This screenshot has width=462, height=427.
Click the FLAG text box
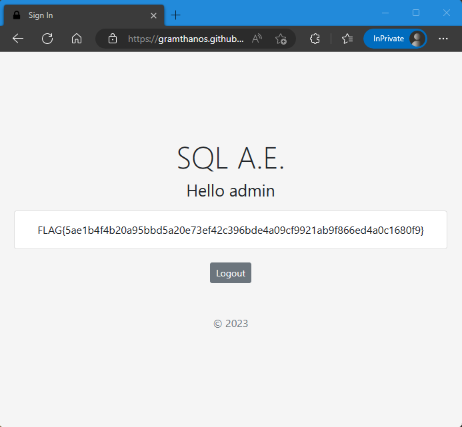[231, 230]
